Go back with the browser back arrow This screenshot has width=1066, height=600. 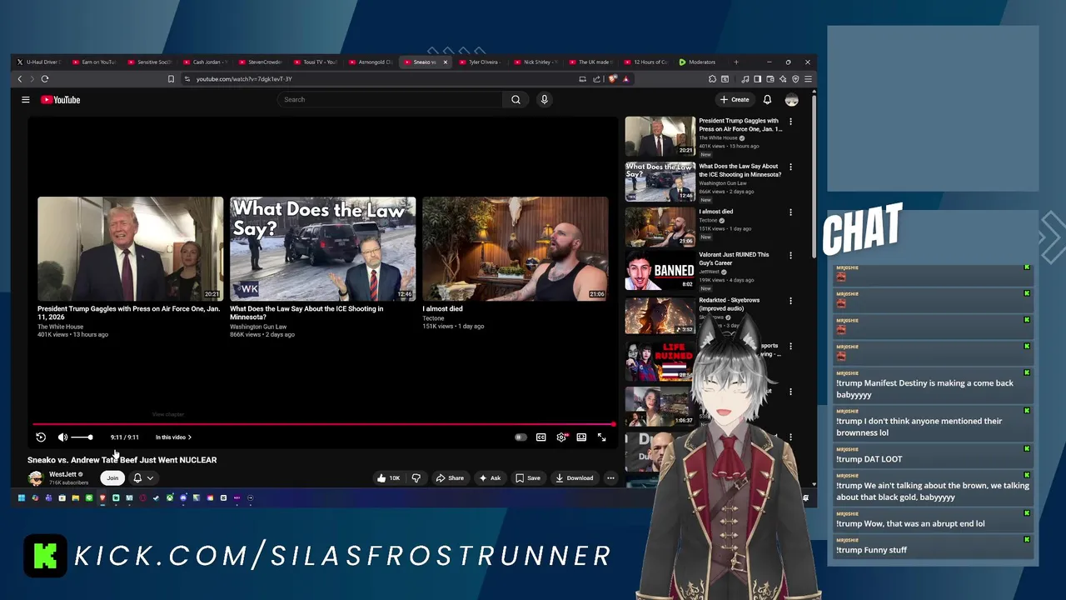20,79
